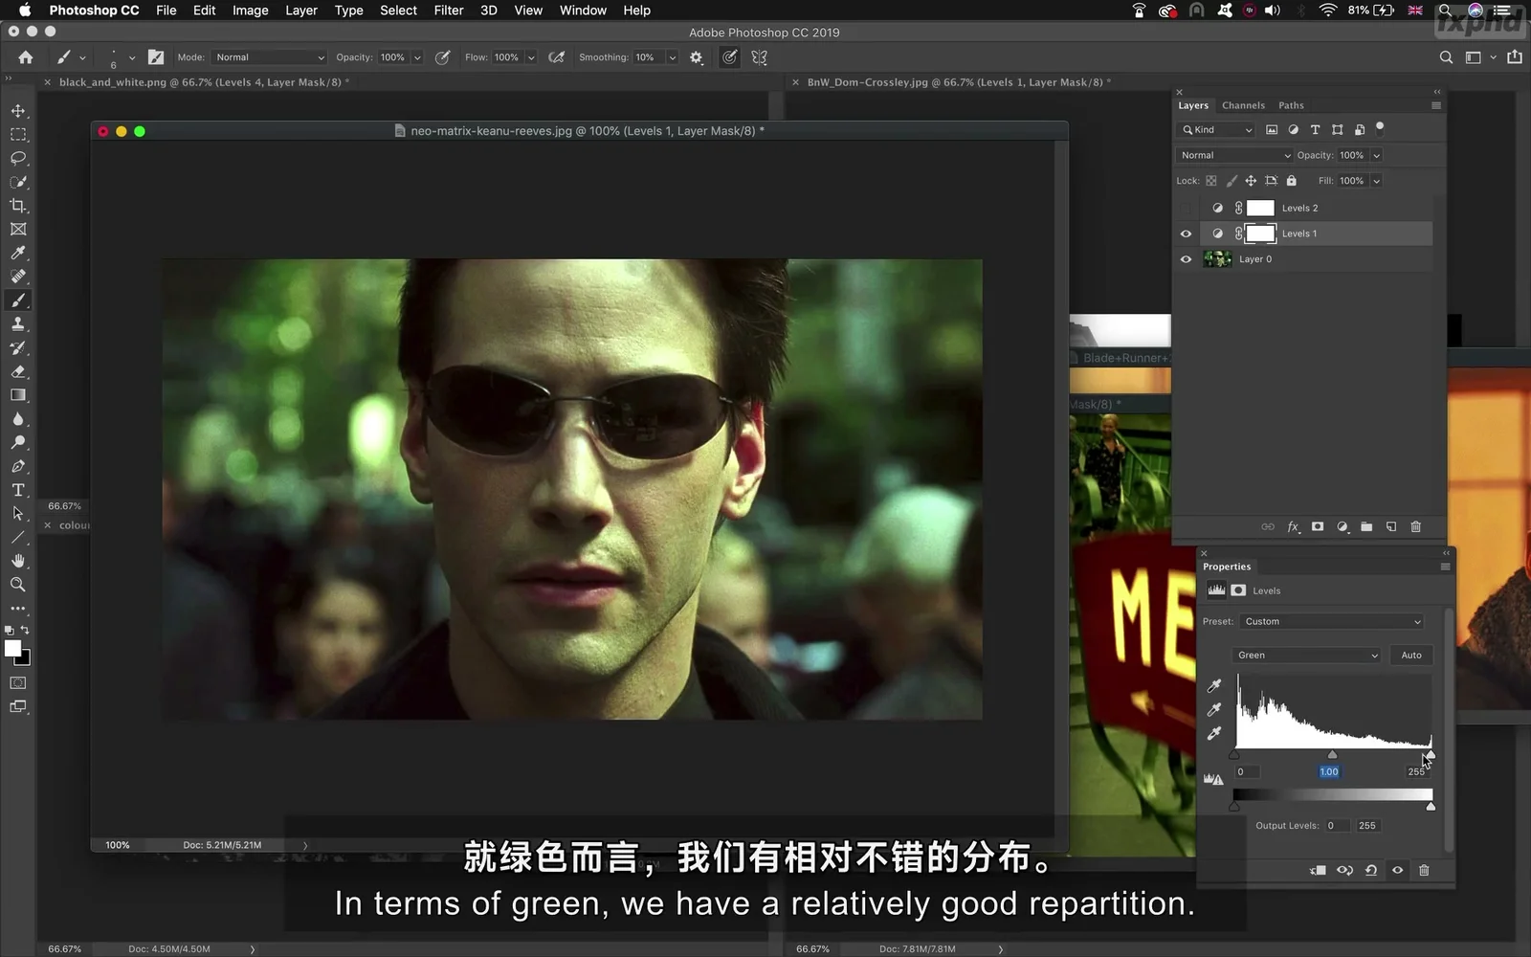Open the Kind filter dropdown in the Layers panel

(1216, 130)
